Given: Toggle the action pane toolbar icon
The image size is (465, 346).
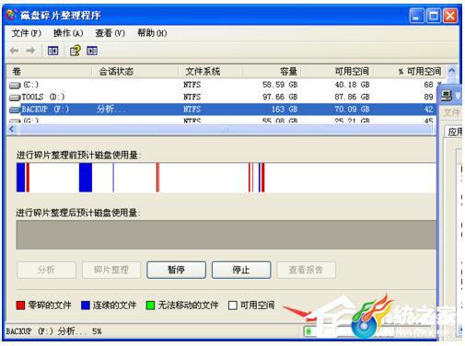Looking at the screenshot, I should tap(92, 51).
